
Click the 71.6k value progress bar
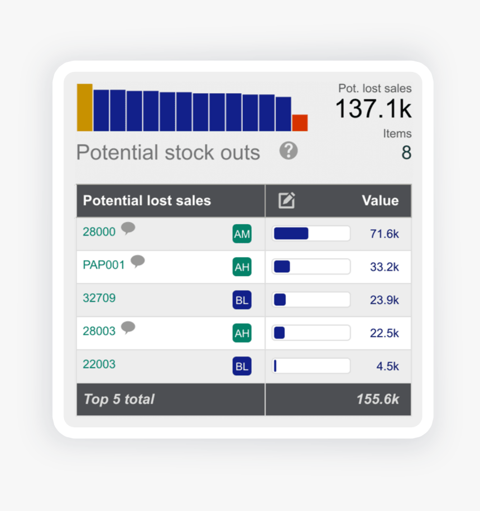point(311,234)
